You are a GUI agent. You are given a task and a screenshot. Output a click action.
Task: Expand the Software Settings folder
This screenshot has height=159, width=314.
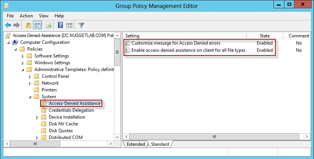coord(23,56)
